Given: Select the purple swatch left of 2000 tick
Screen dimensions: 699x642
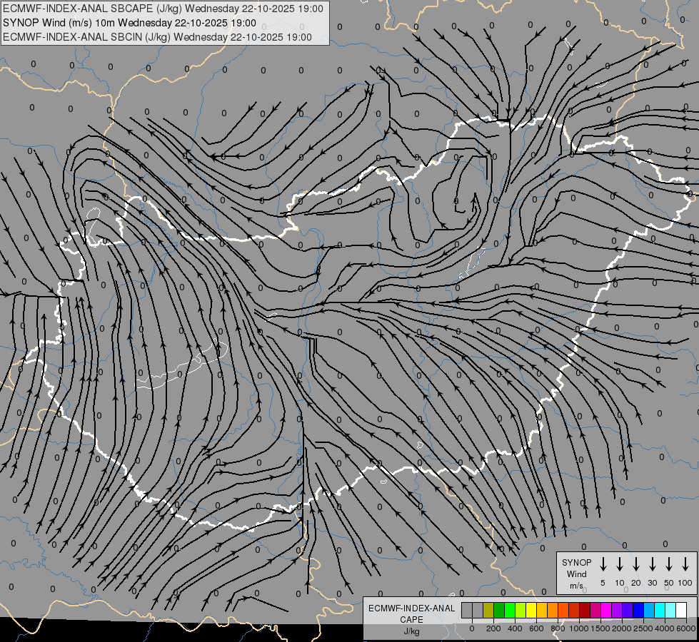Looking at the screenshot, I should click(618, 610).
